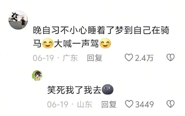Click the dark moon face emoji
Image resolution: width=185 pixels, height=116 pixels.
click(x=108, y=90)
